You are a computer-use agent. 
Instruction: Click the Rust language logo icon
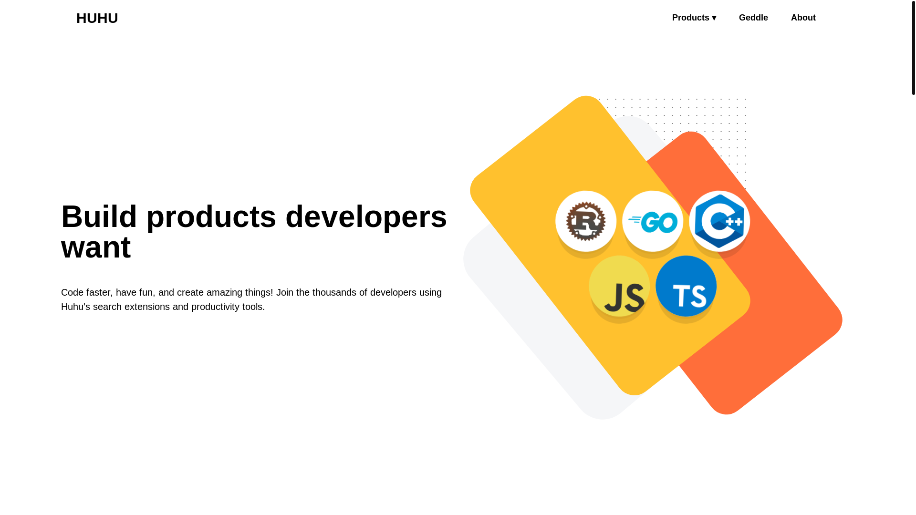586,221
